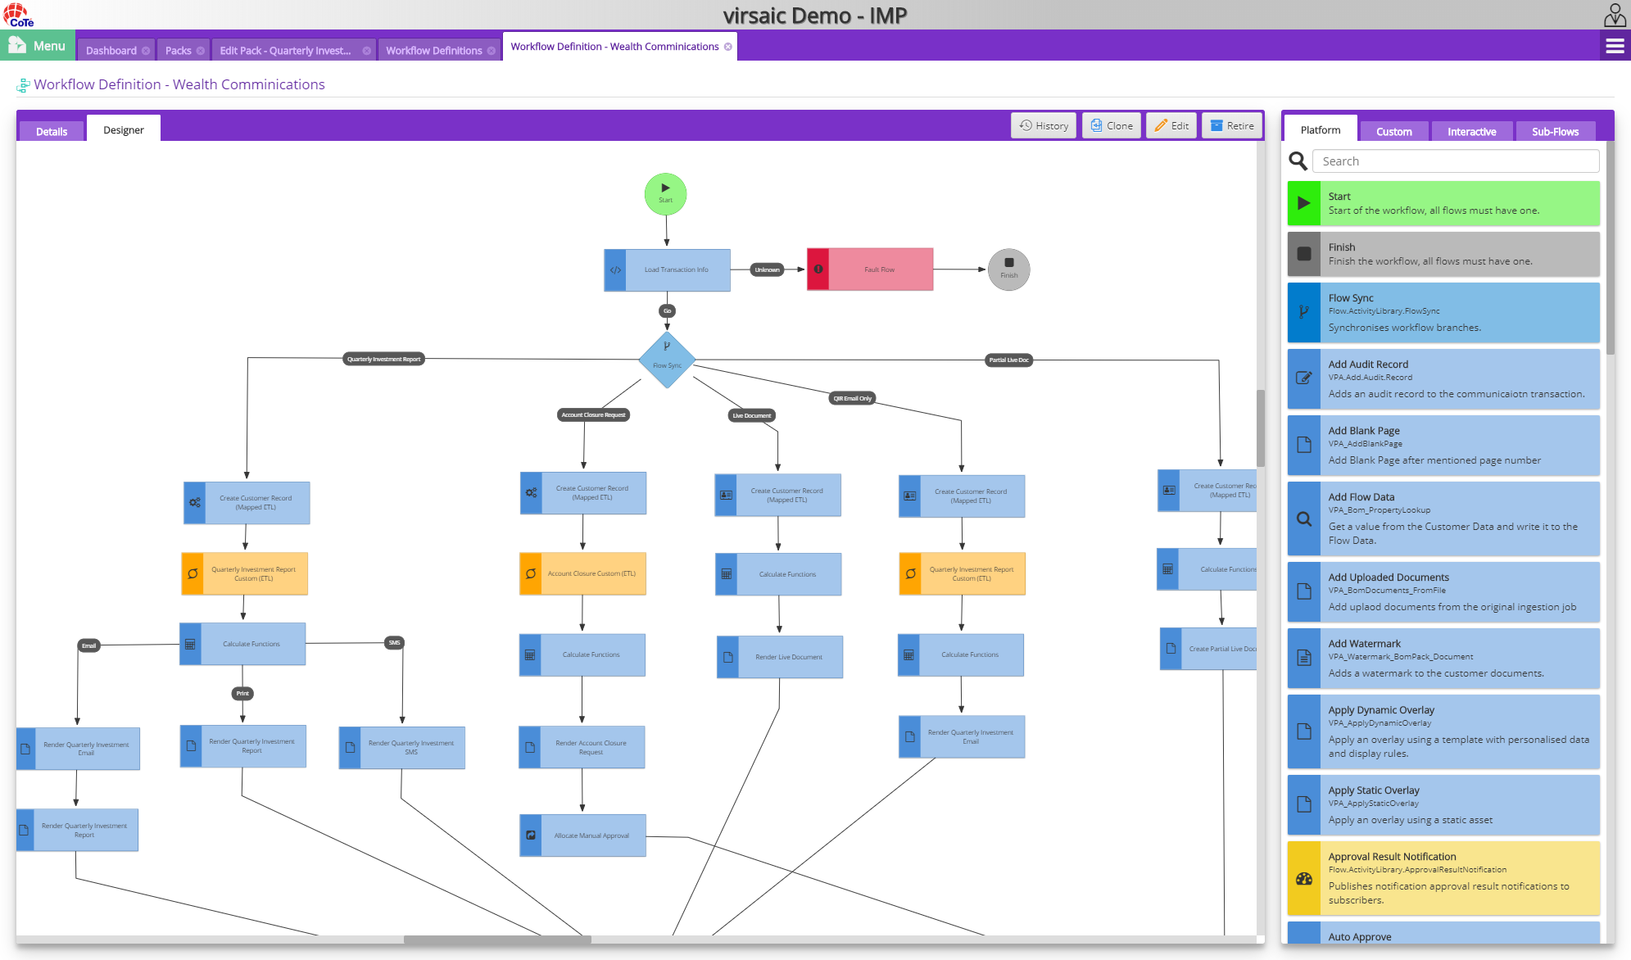Click the Flow Sync branch icon in the palette
The width and height of the screenshot is (1631, 960).
(1304, 312)
